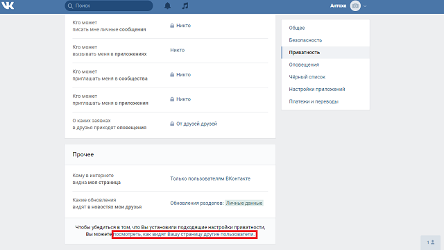Change who can invite me to apps
Viewport: 444px width, 250px height.
pyautogui.click(x=183, y=99)
